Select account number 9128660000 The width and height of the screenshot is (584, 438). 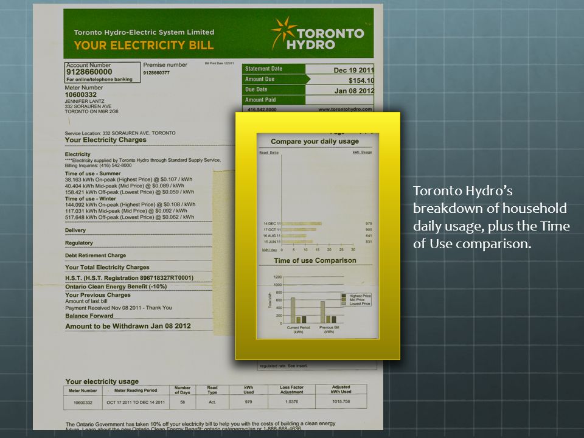pyautogui.click(x=89, y=72)
